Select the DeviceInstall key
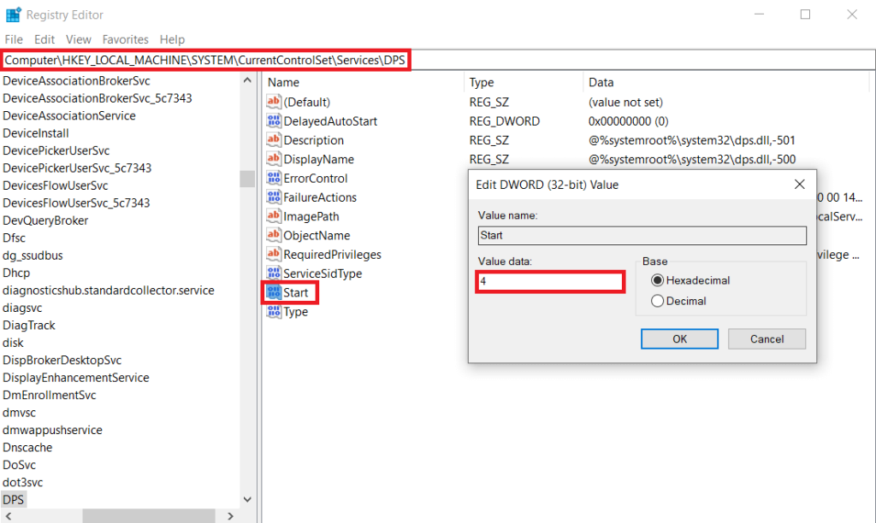876x523 pixels. click(x=36, y=132)
